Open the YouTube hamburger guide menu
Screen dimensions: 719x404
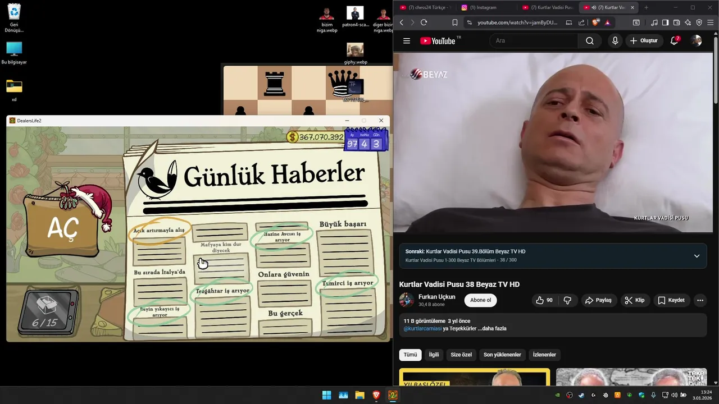pyautogui.click(x=407, y=41)
